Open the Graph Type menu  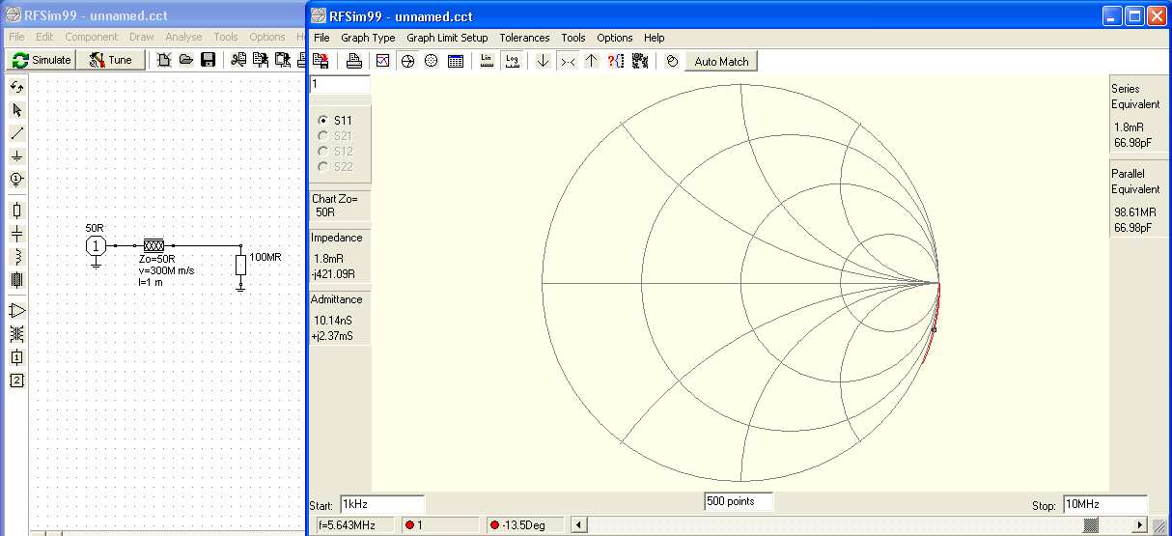[368, 38]
